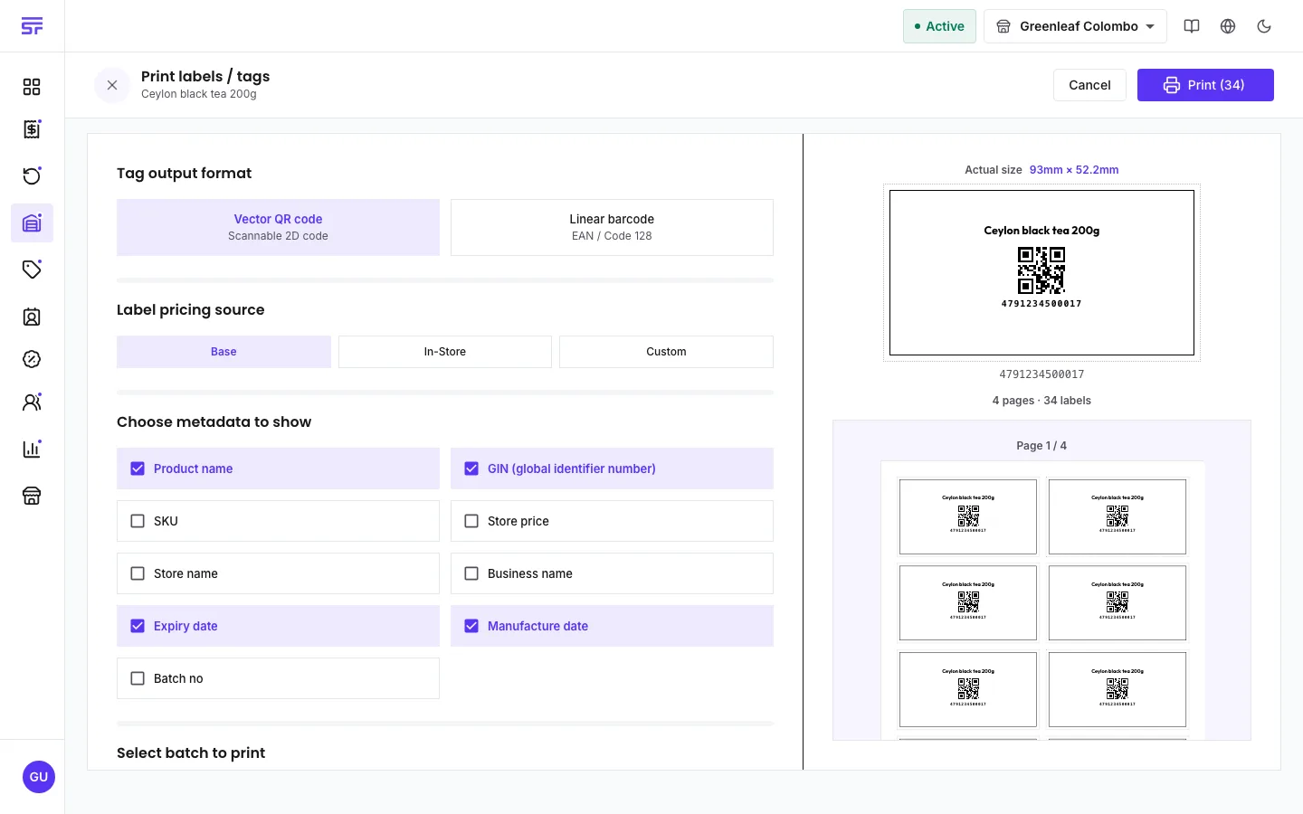Click the Print (34) button

pos(1205,85)
